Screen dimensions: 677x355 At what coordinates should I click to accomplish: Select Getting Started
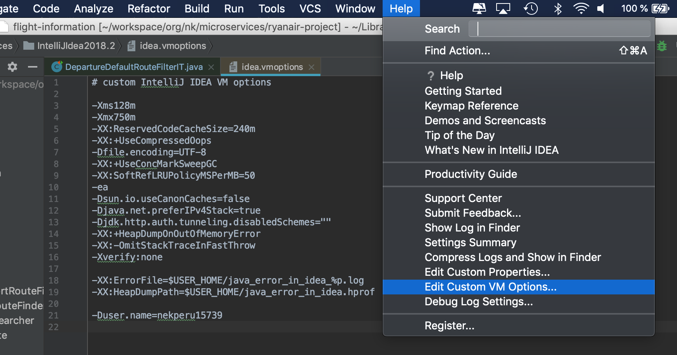[x=519, y=91]
